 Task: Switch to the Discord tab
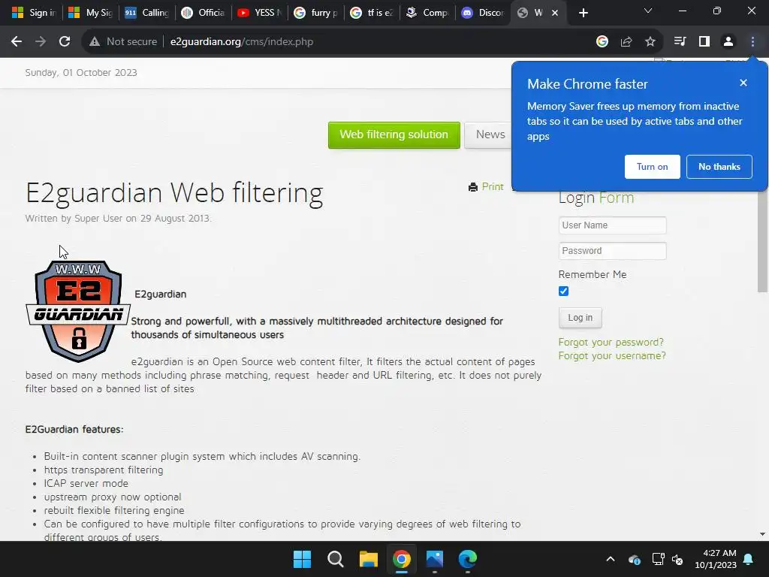pos(483,13)
